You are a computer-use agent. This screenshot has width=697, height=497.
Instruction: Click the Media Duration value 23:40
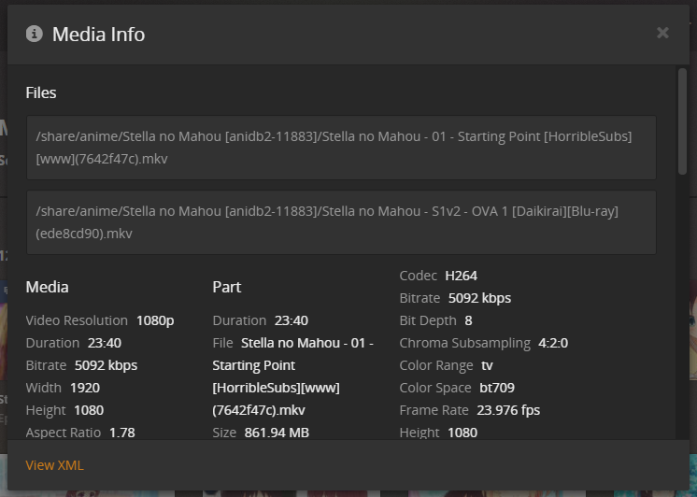105,343
